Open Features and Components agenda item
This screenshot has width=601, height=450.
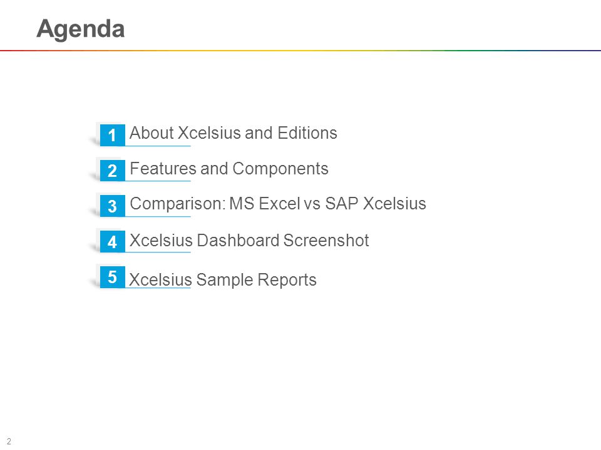(229, 169)
